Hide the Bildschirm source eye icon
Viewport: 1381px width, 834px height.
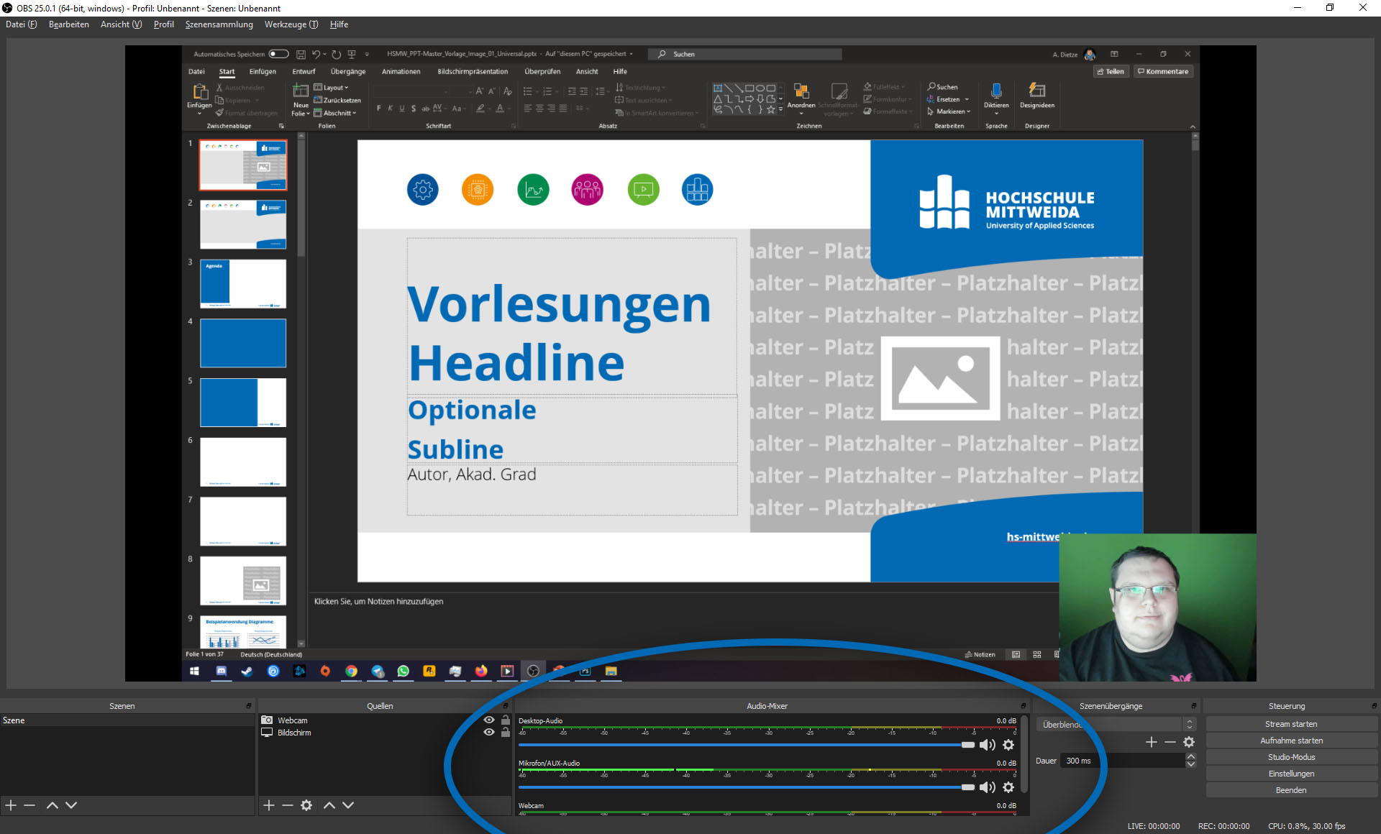(x=489, y=732)
